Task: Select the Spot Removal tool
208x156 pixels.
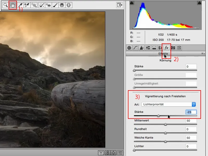Action: point(42,5)
